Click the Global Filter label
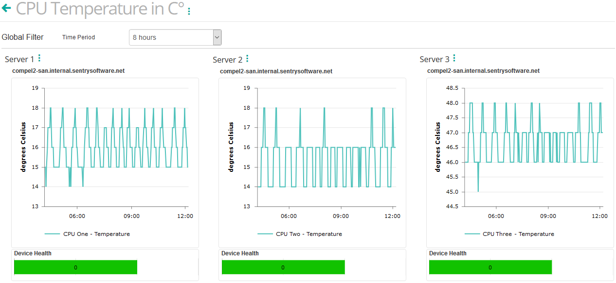The image size is (616, 283). point(23,36)
